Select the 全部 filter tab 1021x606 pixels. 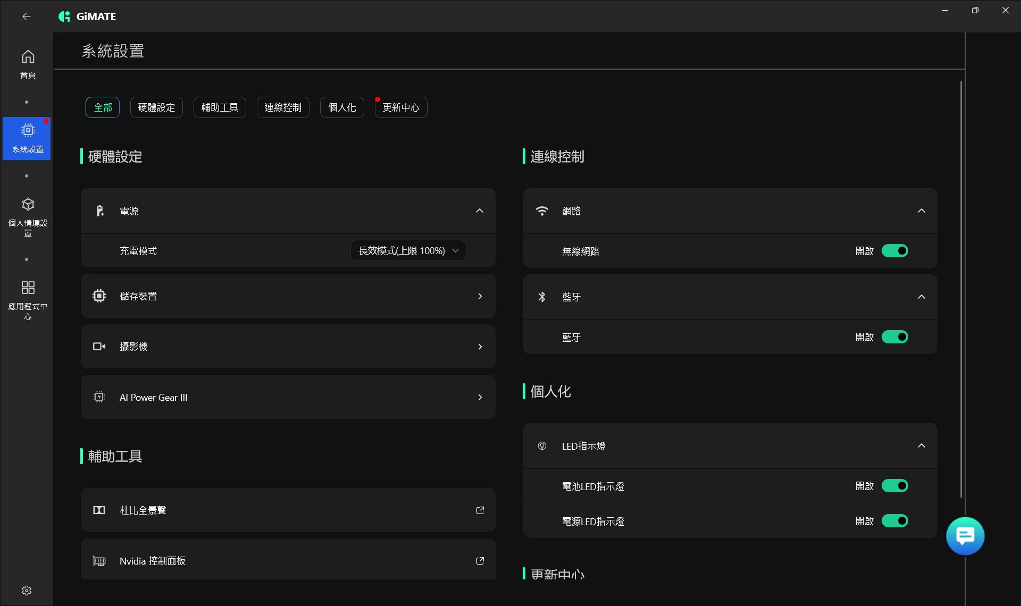[x=103, y=107]
